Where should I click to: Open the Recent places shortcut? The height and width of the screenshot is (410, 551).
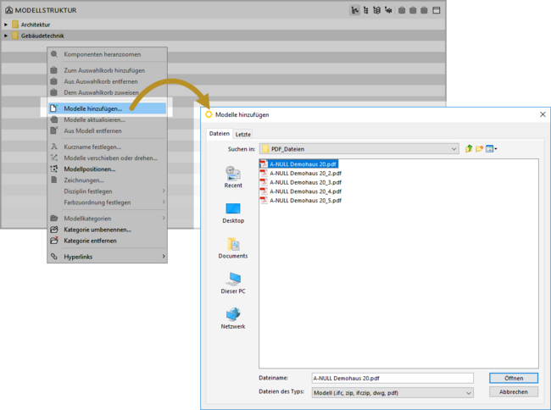(233, 177)
